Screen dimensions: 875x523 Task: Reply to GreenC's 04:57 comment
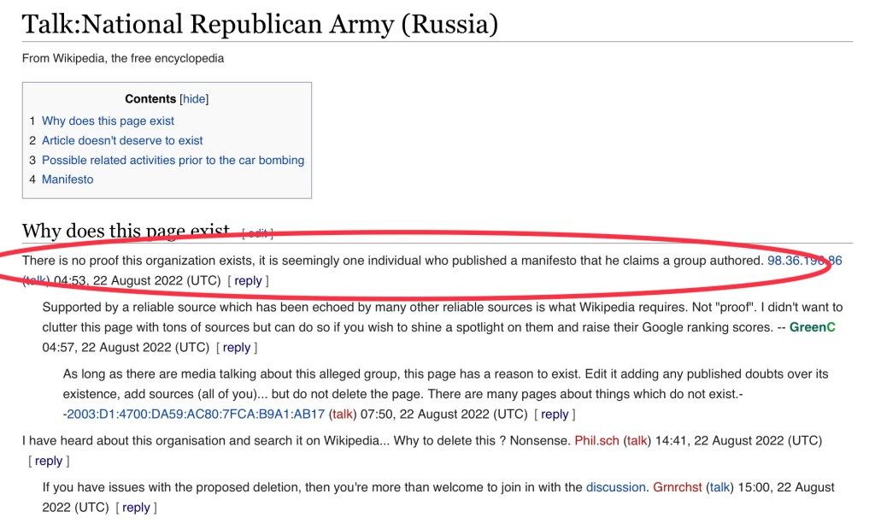237,347
